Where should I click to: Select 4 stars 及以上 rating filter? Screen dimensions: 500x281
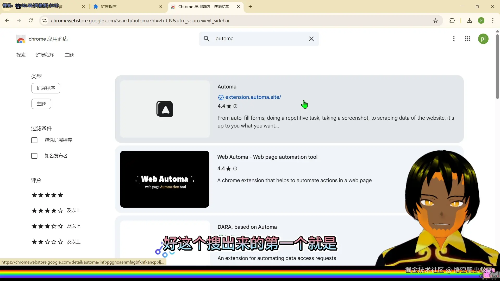[56, 210]
